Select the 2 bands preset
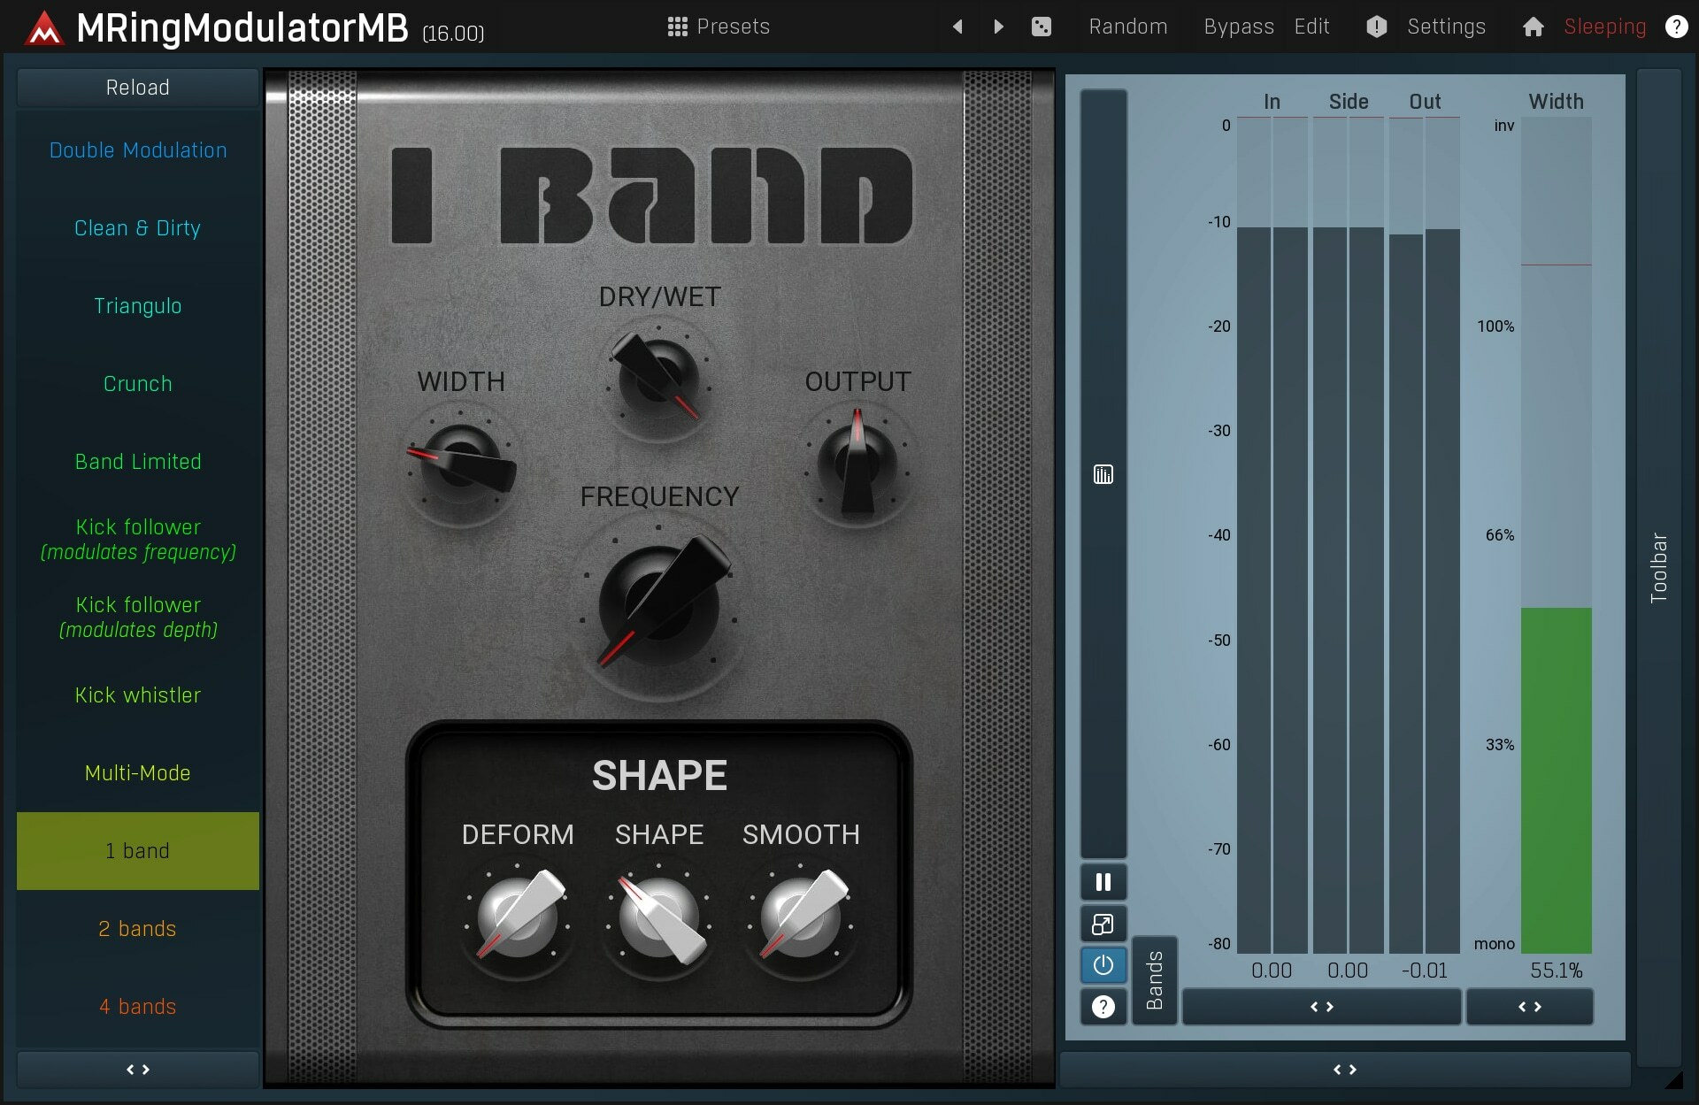This screenshot has height=1105, width=1699. (x=137, y=928)
